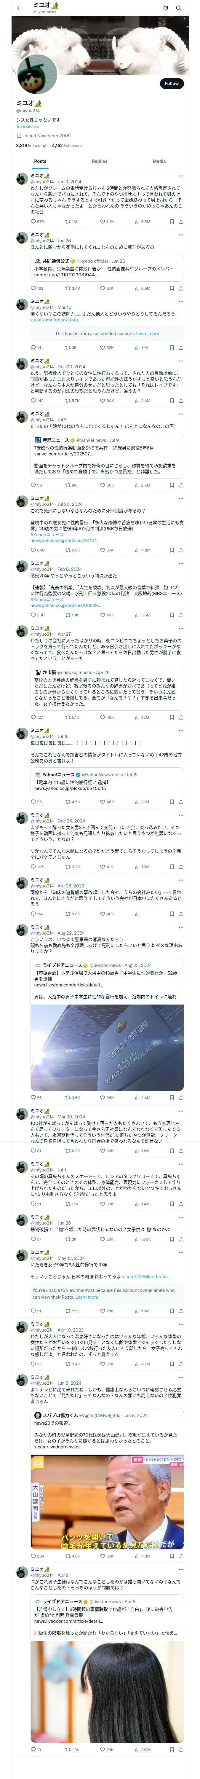This screenshot has height=1779, width=200.
Task: Open the Media tab
Action: (x=159, y=161)
